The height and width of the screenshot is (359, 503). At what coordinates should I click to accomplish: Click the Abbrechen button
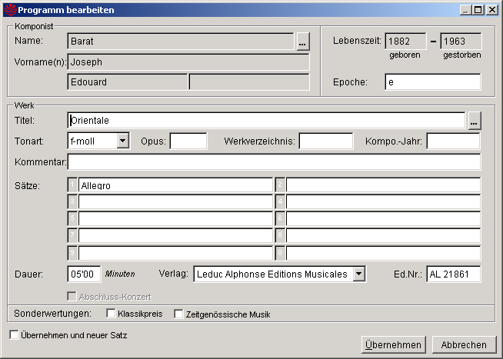pyautogui.click(x=464, y=345)
